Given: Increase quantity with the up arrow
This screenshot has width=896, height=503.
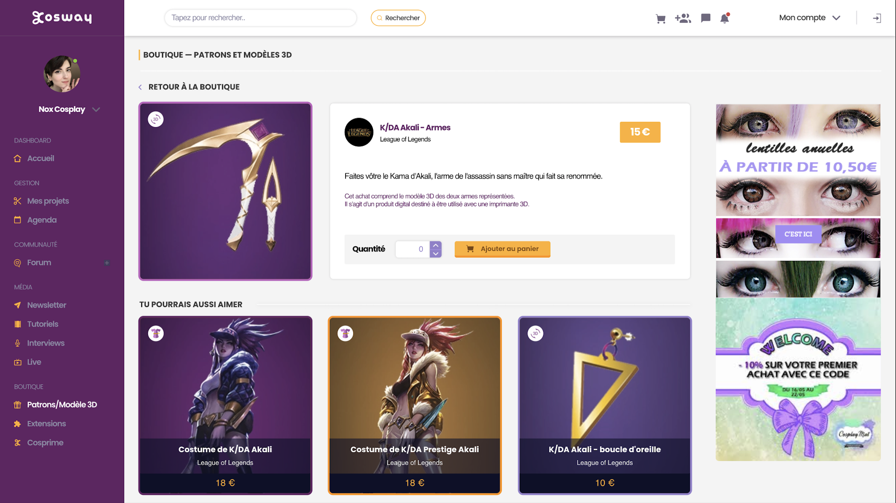Looking at the screenshot, I should pyautogui.click(x=436, y=245).
